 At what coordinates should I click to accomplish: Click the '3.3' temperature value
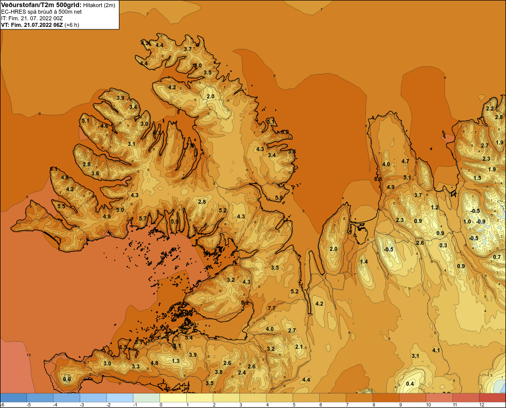pos(136,366)
